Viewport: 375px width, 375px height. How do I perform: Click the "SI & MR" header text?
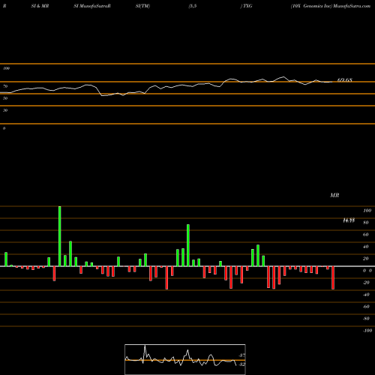pos(40,6)
